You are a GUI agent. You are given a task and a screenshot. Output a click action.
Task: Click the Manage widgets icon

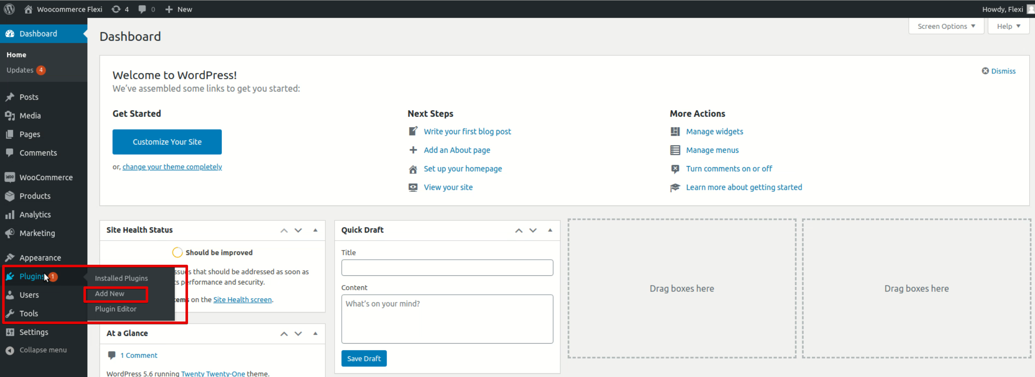pyautogui.click(x=675, y=131)
